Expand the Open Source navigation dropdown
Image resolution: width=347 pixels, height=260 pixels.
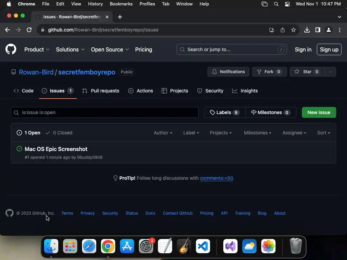pos(110,49)
